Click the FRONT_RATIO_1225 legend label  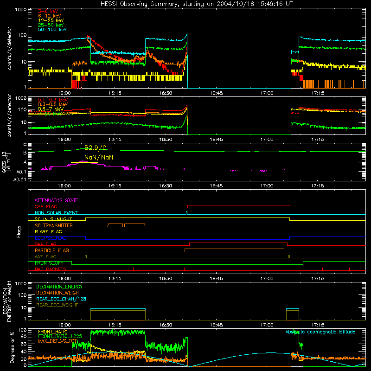click(60, 336)
